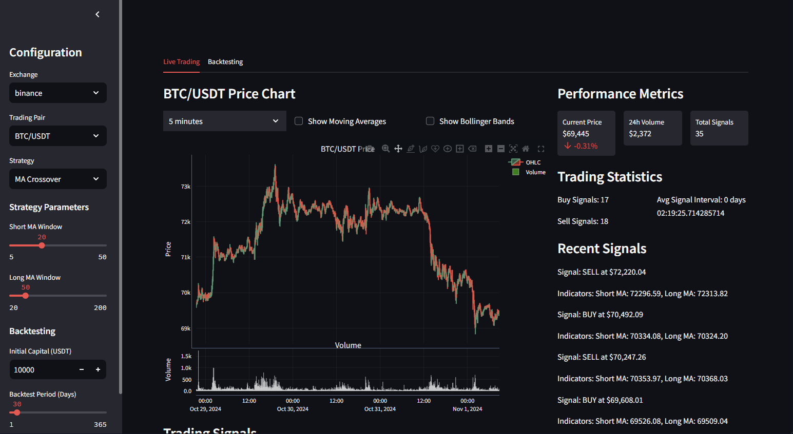This screenshot has height=434, width=793.
Task: Open the Exchange dropdown showing binance
Action: [x=57, y=93]
